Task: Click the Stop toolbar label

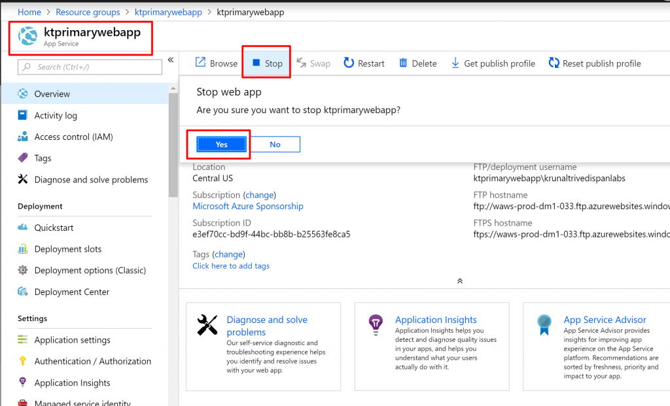Action: point(273,63)
